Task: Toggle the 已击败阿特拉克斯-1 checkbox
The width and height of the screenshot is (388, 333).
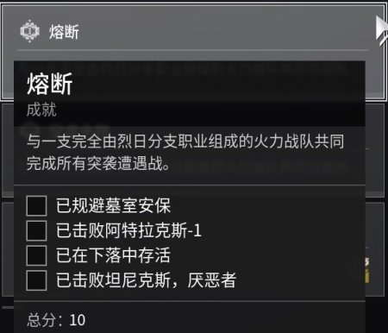Action: [x=36, y=230]
